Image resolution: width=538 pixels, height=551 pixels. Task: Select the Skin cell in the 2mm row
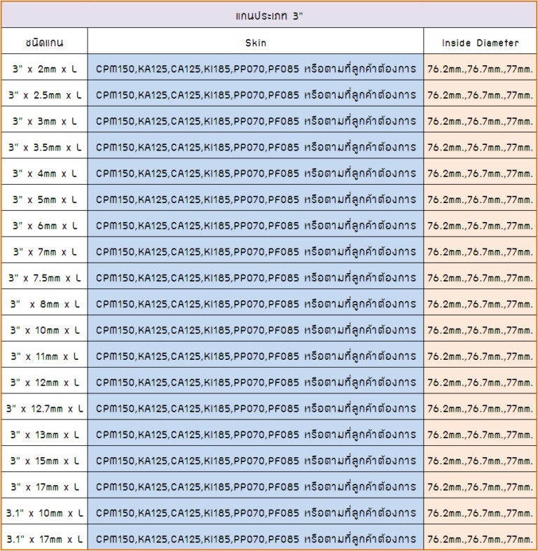(x=256, y=67)
